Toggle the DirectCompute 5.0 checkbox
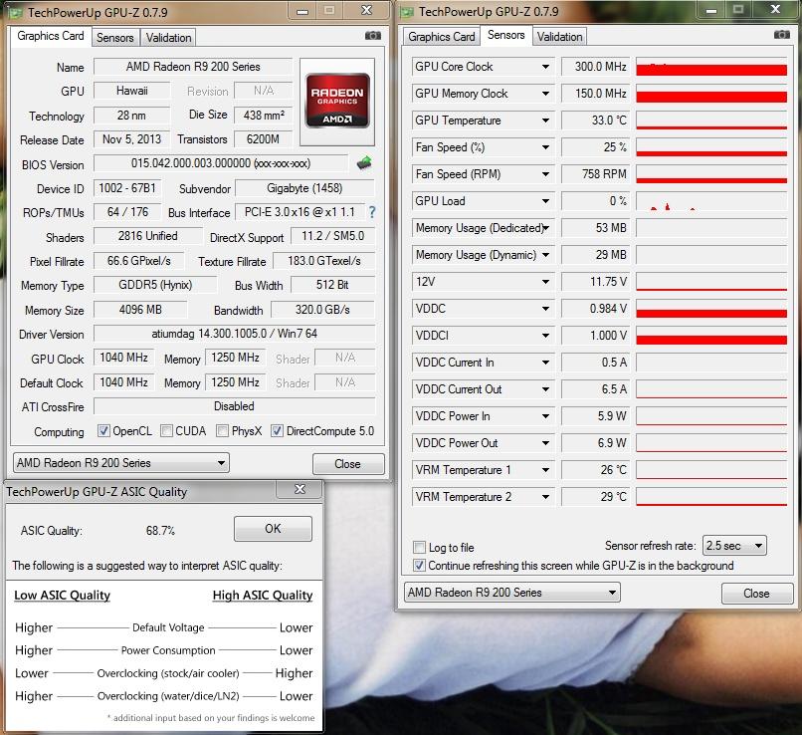Viewport: 802px width, 735px height. point(277,431)
